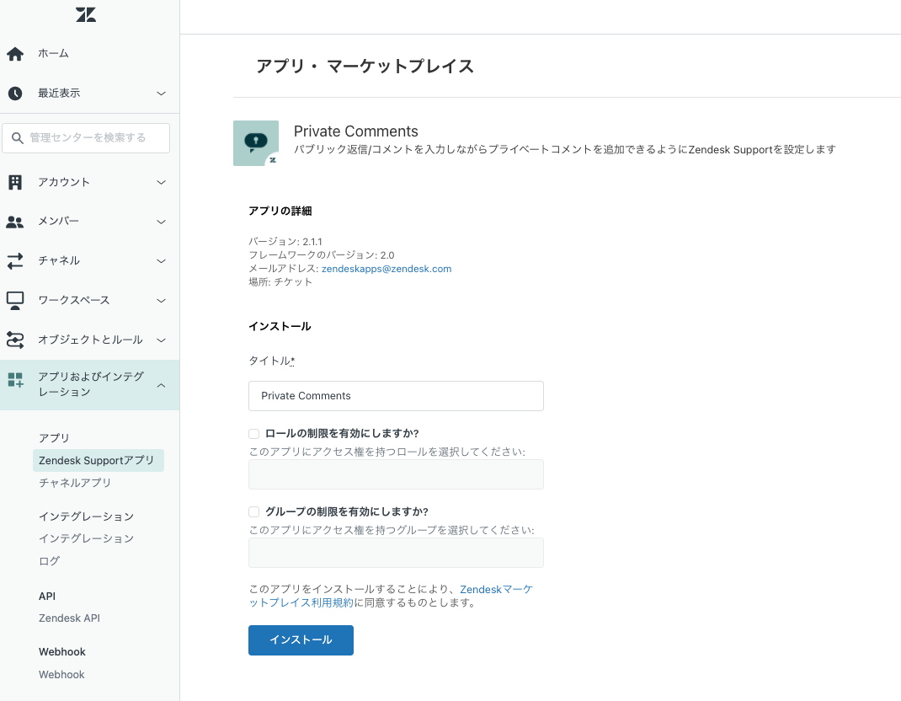Click the building icon for アカウント

pos(15,182)
